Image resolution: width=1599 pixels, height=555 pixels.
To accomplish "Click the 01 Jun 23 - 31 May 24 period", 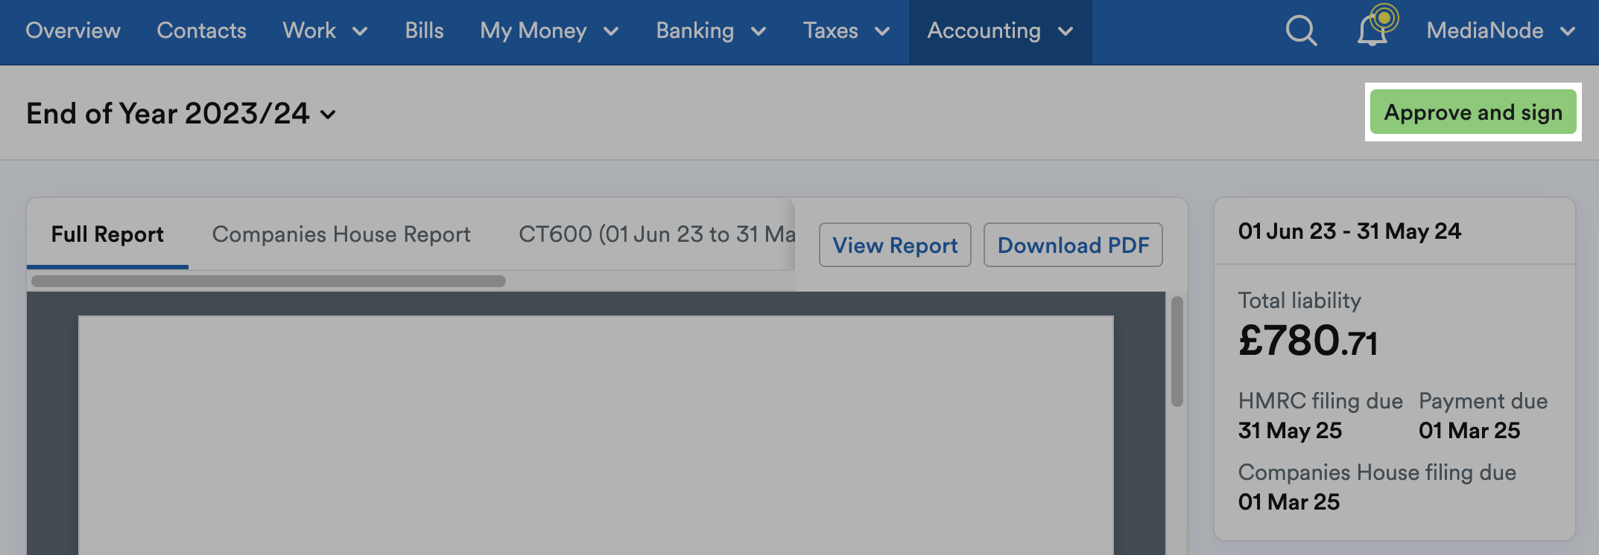I will 1349,231.
